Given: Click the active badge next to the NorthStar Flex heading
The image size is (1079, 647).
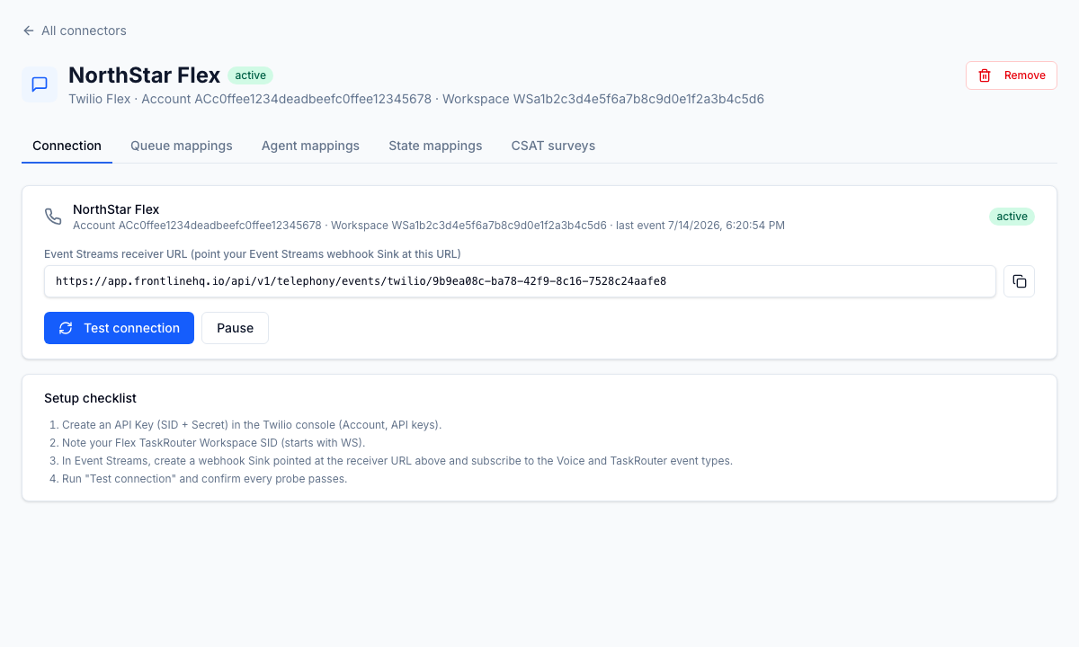Looking at the screenshot, I should click(x=250, y=75).
